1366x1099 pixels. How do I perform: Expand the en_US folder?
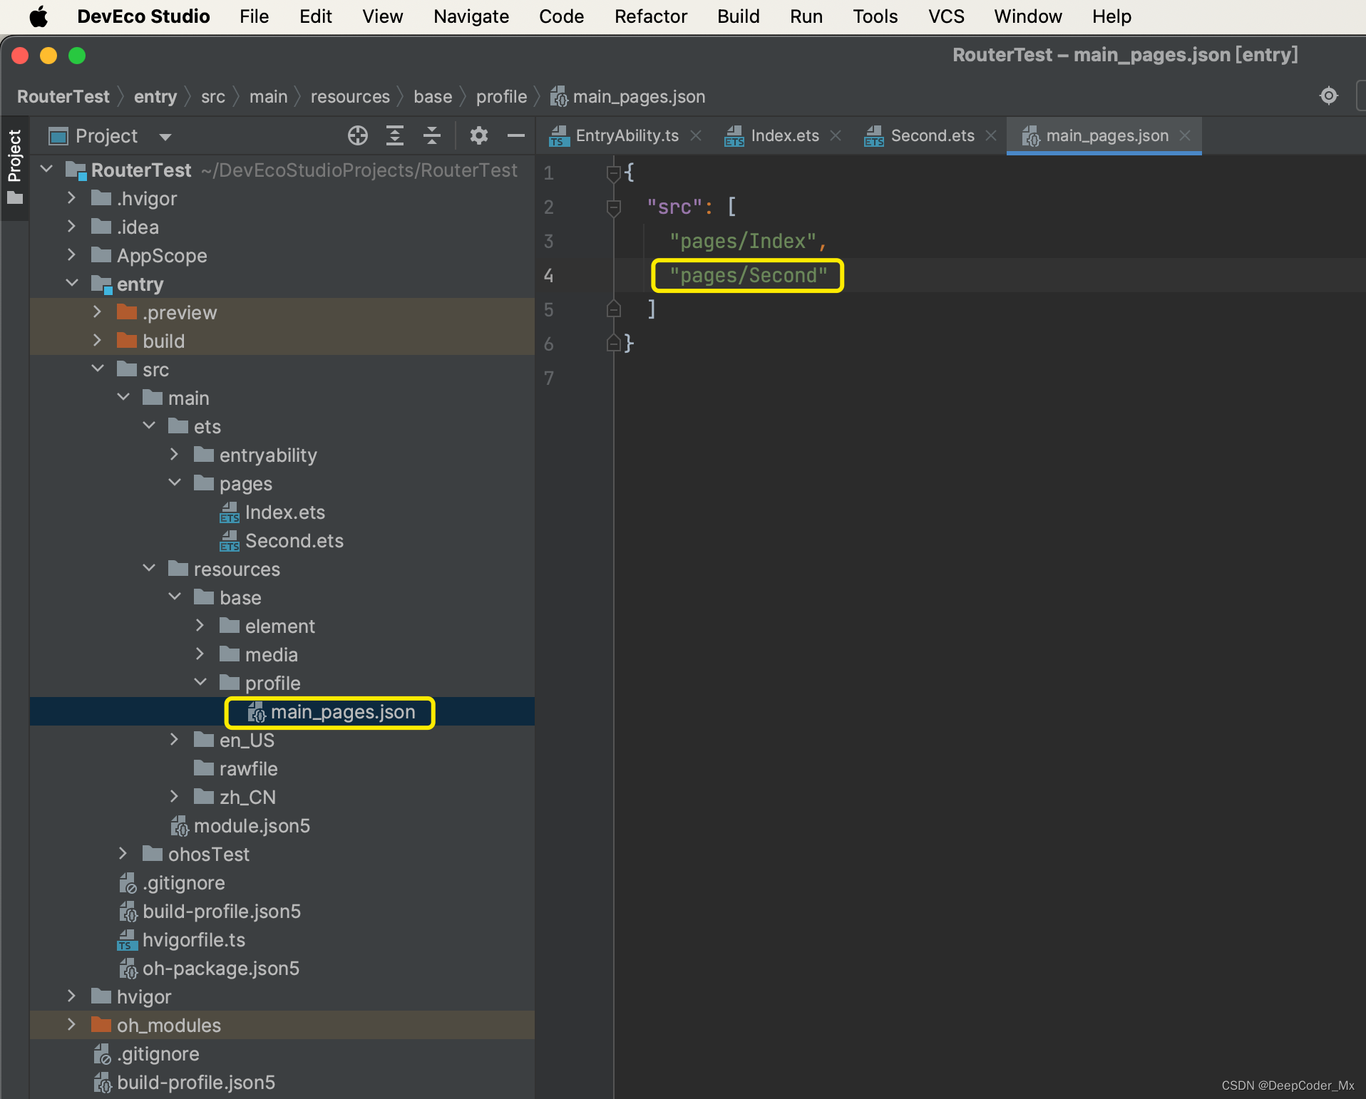(174, 740)
